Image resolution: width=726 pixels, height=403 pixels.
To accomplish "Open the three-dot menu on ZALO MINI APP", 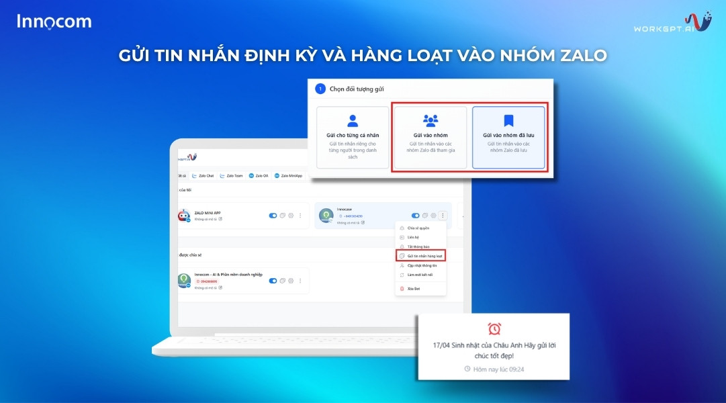I will tap(300, 216).
